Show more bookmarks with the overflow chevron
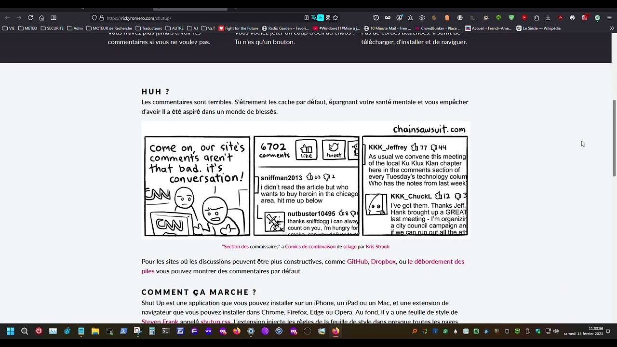The image size is (617, 347). 612,28
